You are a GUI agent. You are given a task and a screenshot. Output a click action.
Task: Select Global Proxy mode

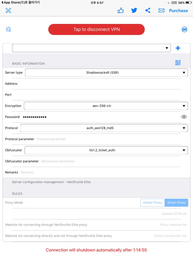tap(153, 203)
